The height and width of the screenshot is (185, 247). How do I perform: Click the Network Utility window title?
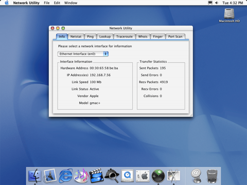(121, 28)
